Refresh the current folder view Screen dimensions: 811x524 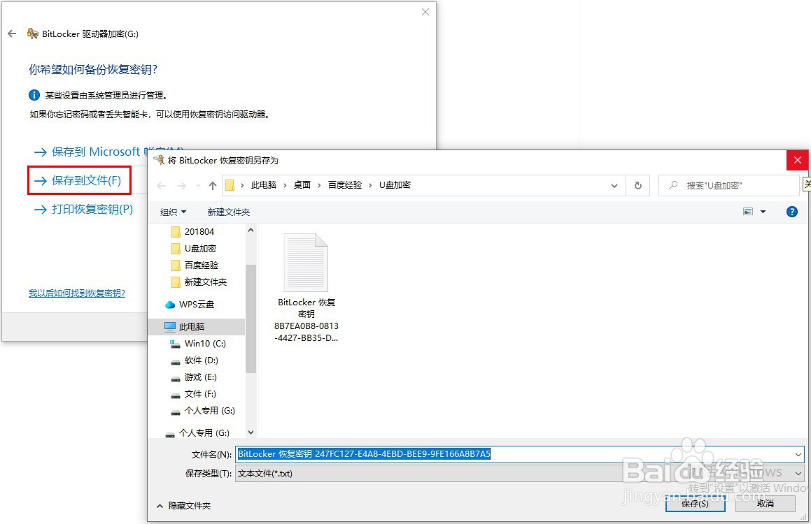[x=638, y=185]
